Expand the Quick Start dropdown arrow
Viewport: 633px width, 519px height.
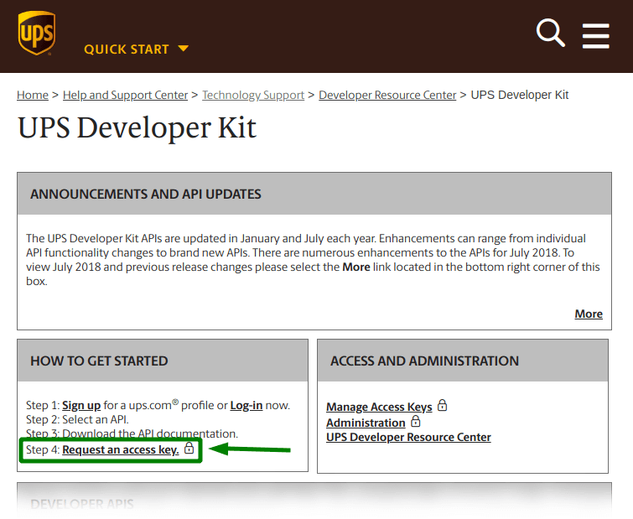(x=184, y=49)
